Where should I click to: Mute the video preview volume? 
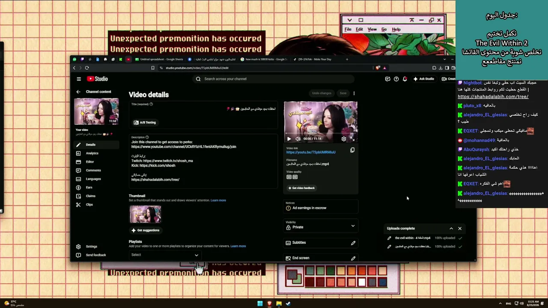298,139
